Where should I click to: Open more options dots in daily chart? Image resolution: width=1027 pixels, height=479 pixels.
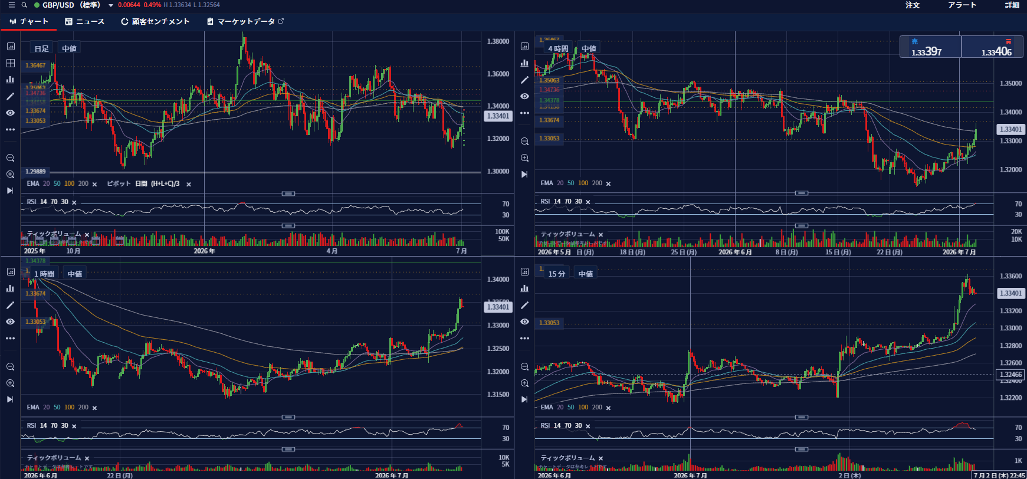11,129
